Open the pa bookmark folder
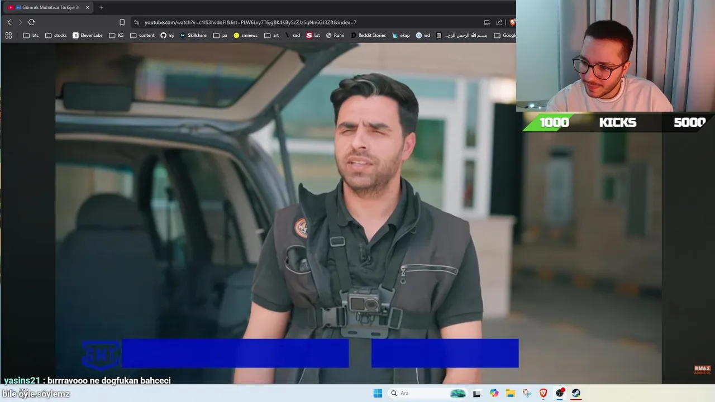Image resolution: width=715 pixels, height=402 pixels. [220, 35]
